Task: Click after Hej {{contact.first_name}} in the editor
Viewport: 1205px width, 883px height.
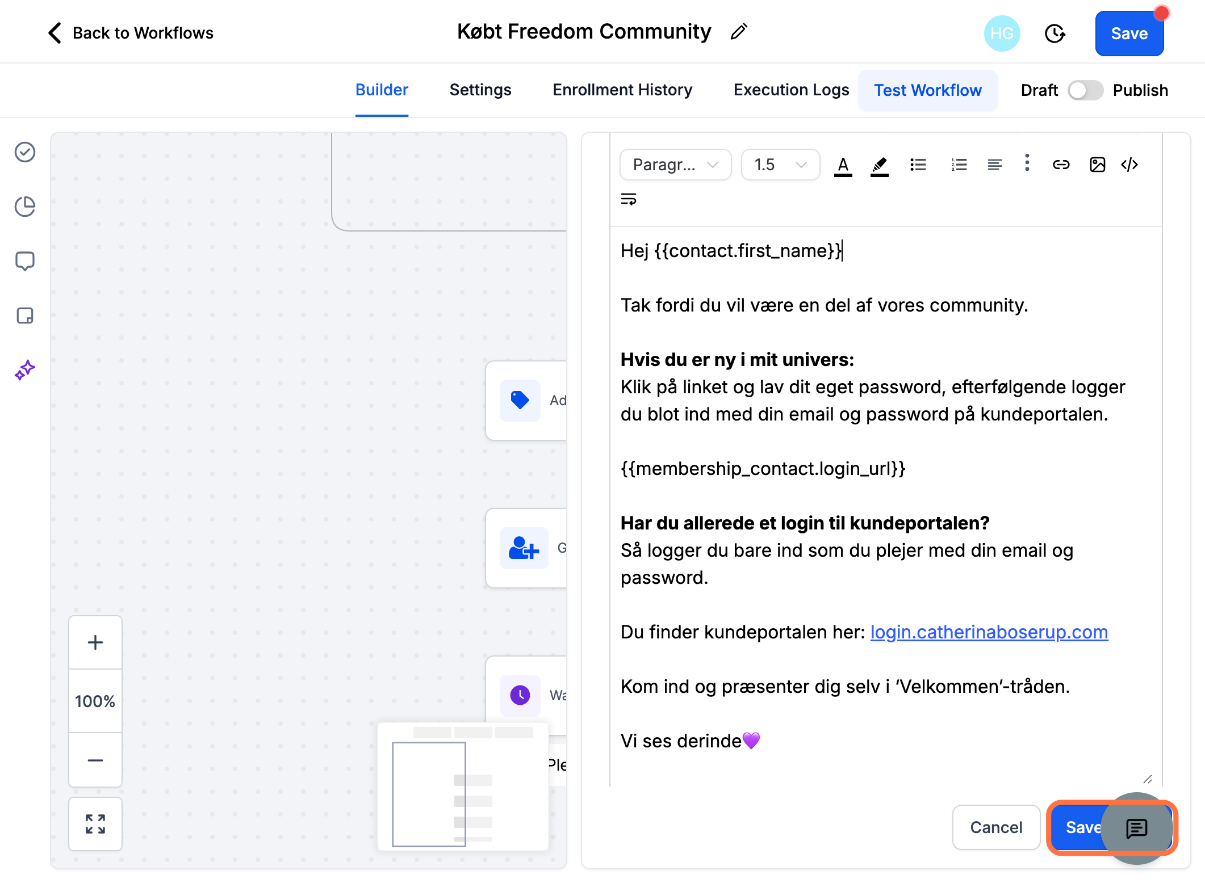Action: pyautogui.click(x=843, y=251)
